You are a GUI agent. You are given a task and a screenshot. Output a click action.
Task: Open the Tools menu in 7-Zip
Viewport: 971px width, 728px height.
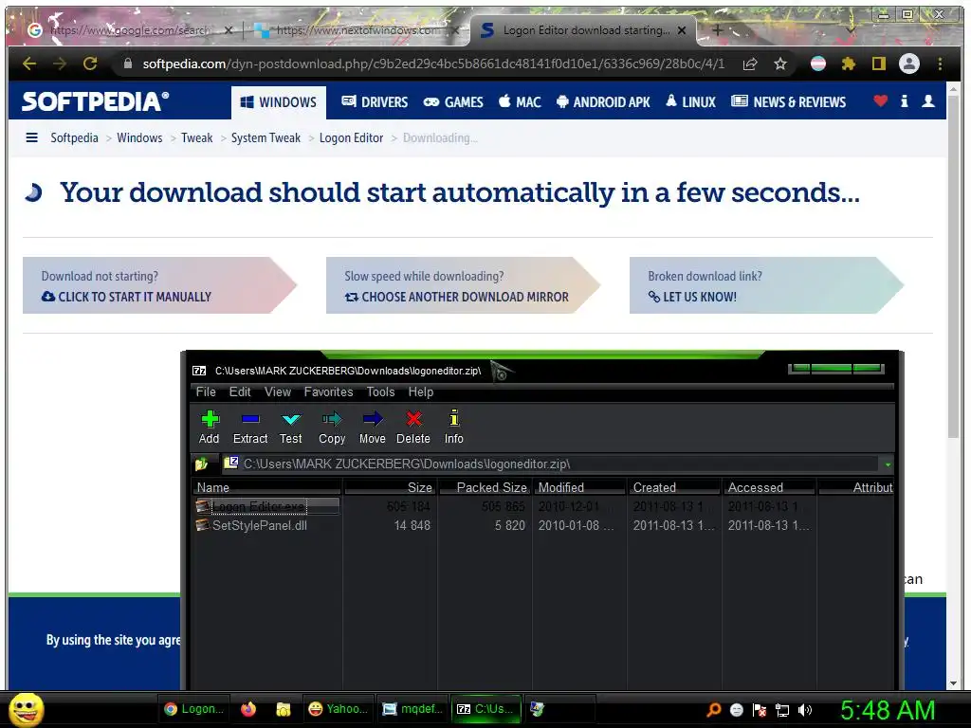click(380, 391)
